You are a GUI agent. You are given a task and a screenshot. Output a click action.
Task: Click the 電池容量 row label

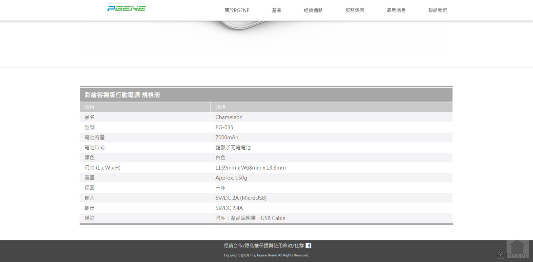[x=95, y=138]
